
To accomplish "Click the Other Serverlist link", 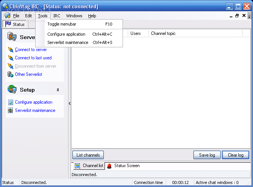I will coord(28,74).
